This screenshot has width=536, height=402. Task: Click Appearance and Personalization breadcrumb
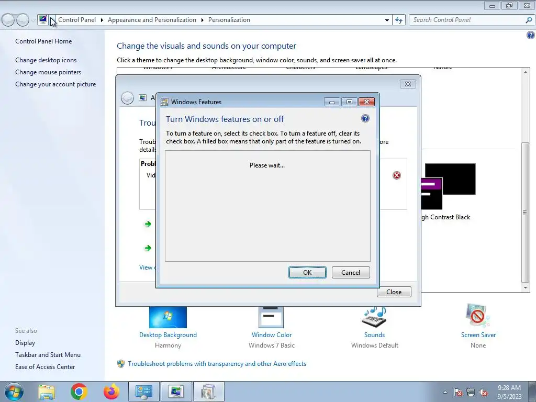pyautogui.click(x=152, y=20)
